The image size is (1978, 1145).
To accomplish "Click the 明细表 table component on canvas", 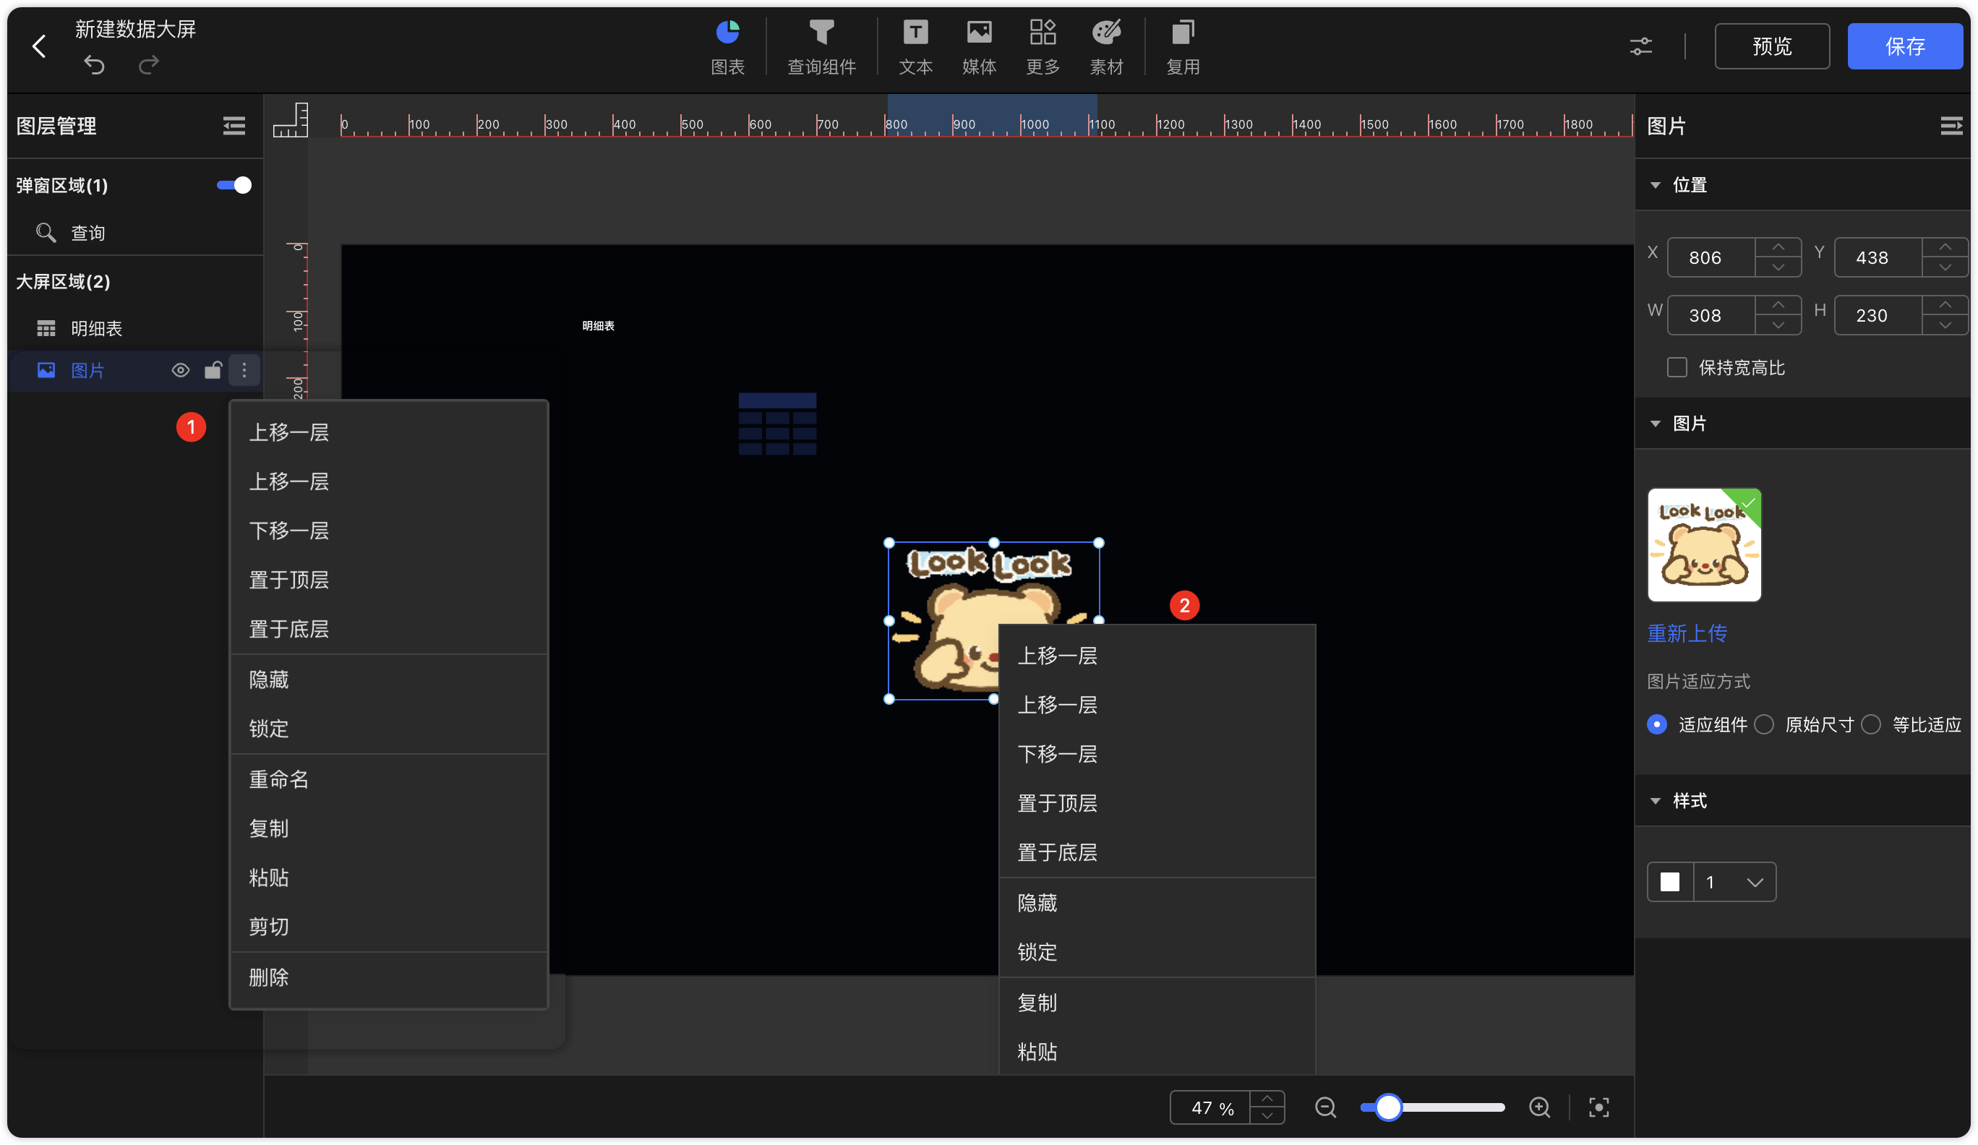I will 777,424.
